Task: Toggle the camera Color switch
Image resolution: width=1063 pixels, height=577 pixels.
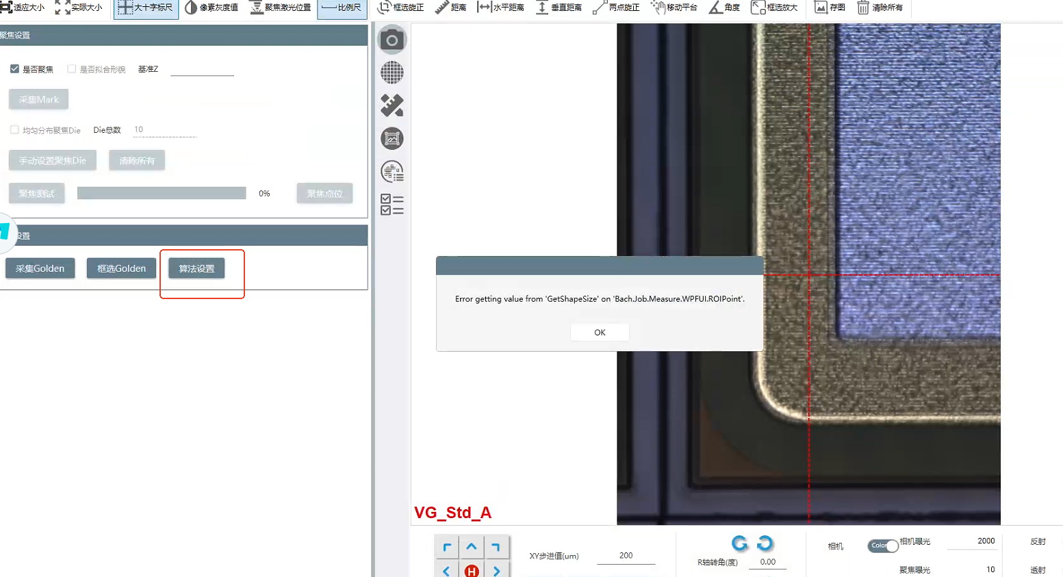Action: [883, 546]
